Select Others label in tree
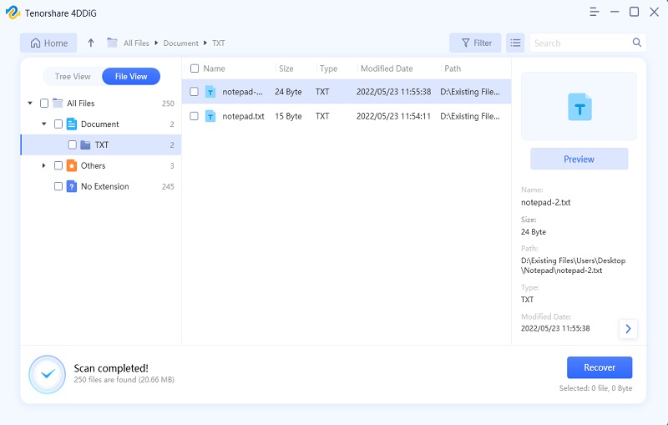 pyautogui.click(x=93, y=165)
